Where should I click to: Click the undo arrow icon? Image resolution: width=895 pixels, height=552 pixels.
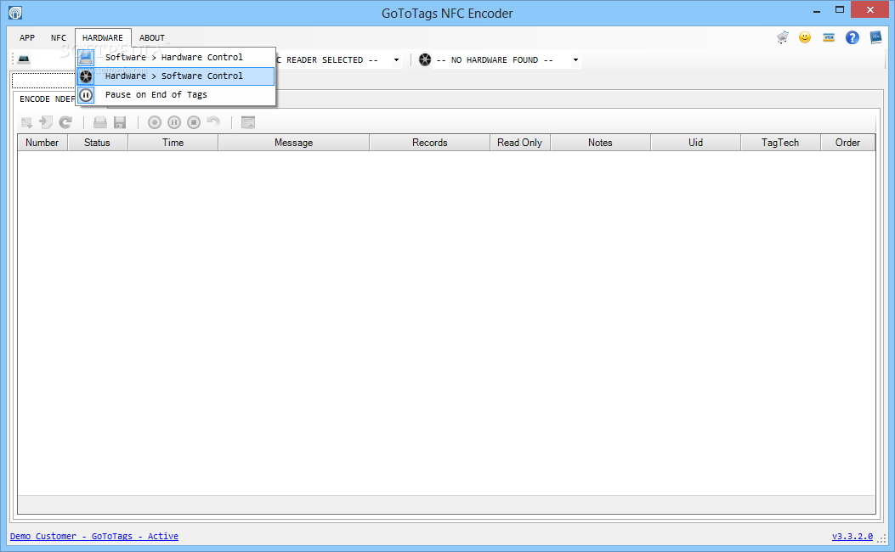click(212, 121)
